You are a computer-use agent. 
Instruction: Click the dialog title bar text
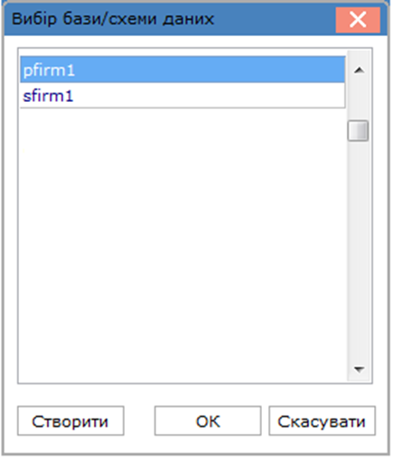pos(113,19)
